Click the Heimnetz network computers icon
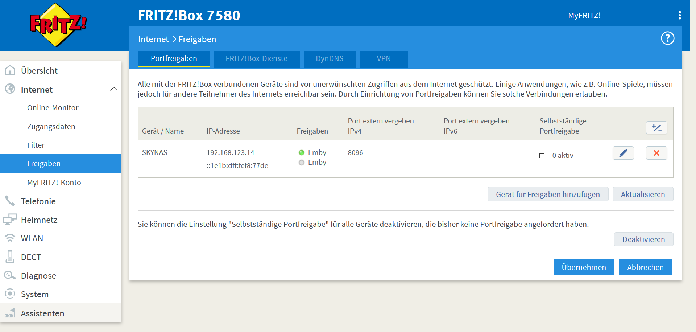 click(10, 219)
